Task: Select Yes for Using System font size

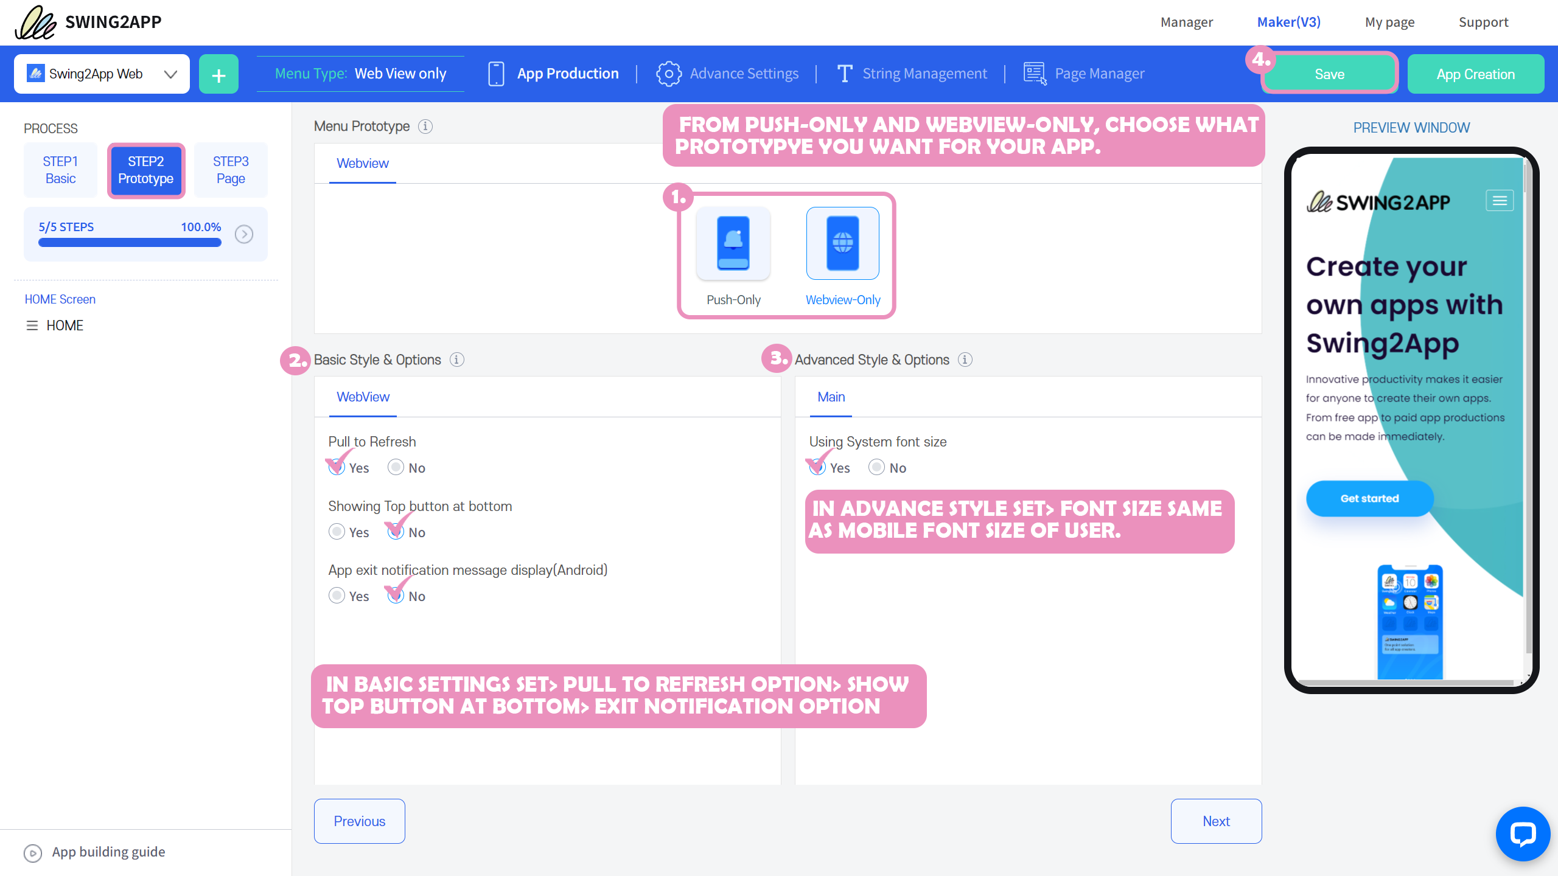Action: (x=817, y=467)
